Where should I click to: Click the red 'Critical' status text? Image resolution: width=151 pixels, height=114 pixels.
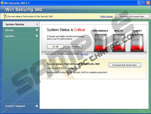80,30
